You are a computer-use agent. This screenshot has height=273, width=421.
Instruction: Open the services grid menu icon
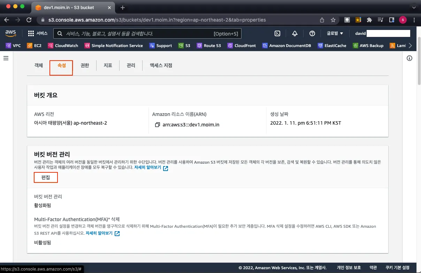click(31, 33)
